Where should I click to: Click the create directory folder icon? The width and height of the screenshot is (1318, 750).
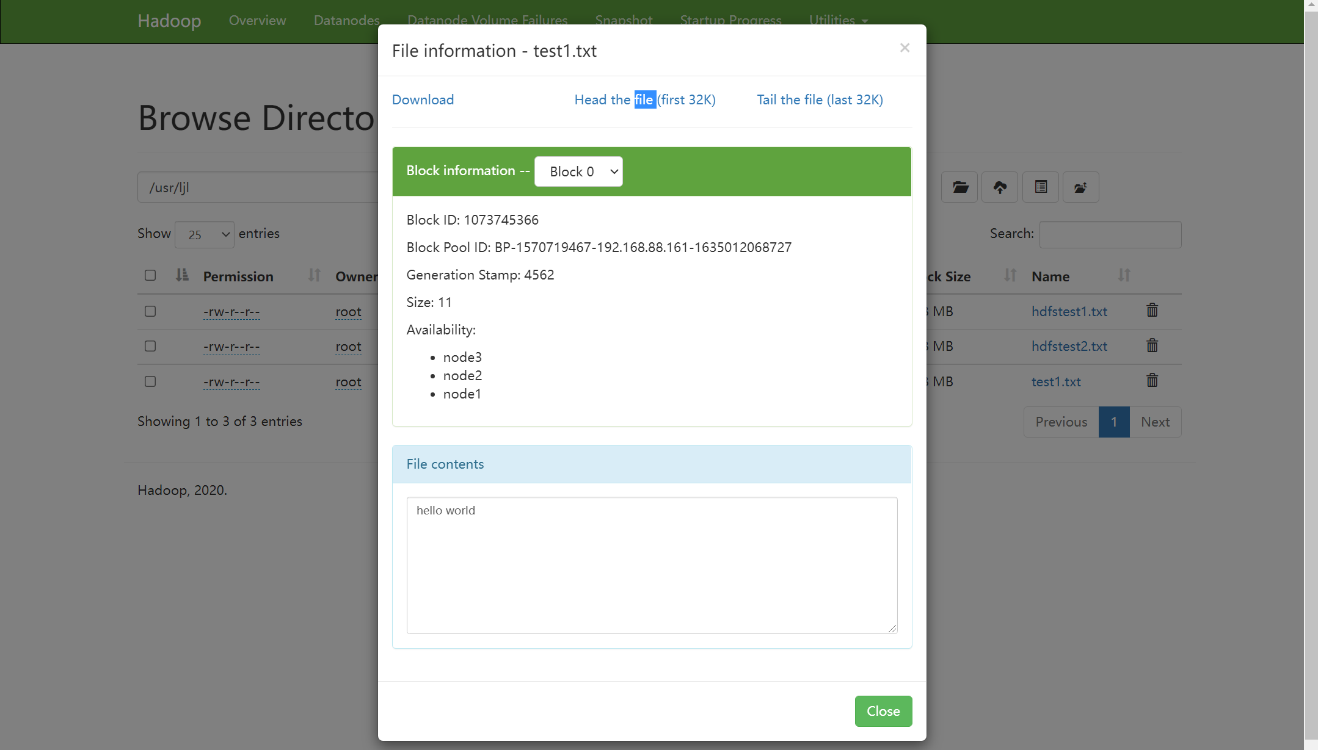(x=959, y=187)
